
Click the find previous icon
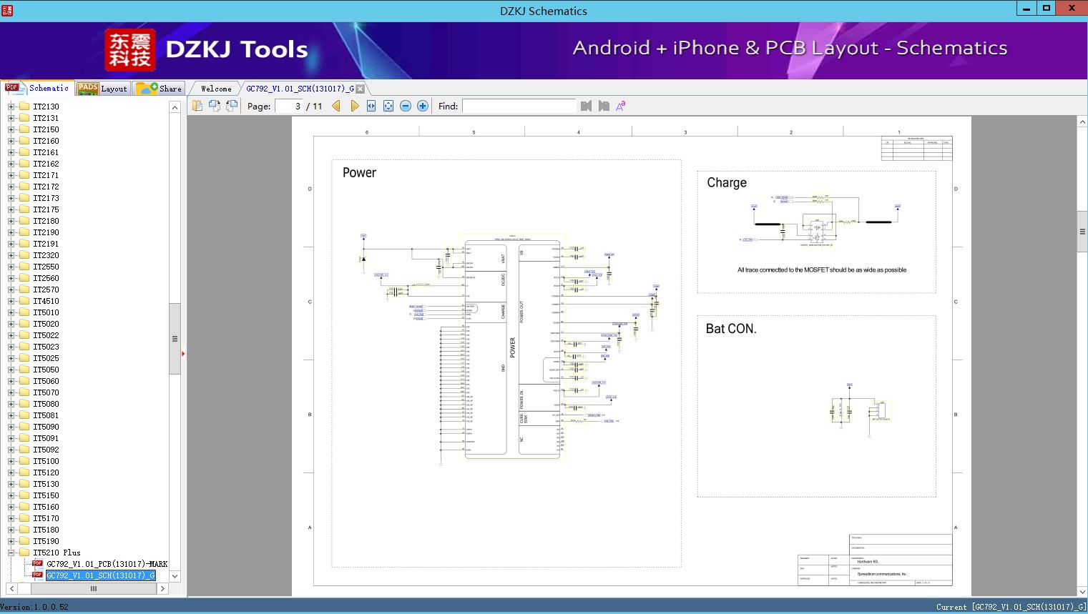pyautogui.click(x=587, y=106)
